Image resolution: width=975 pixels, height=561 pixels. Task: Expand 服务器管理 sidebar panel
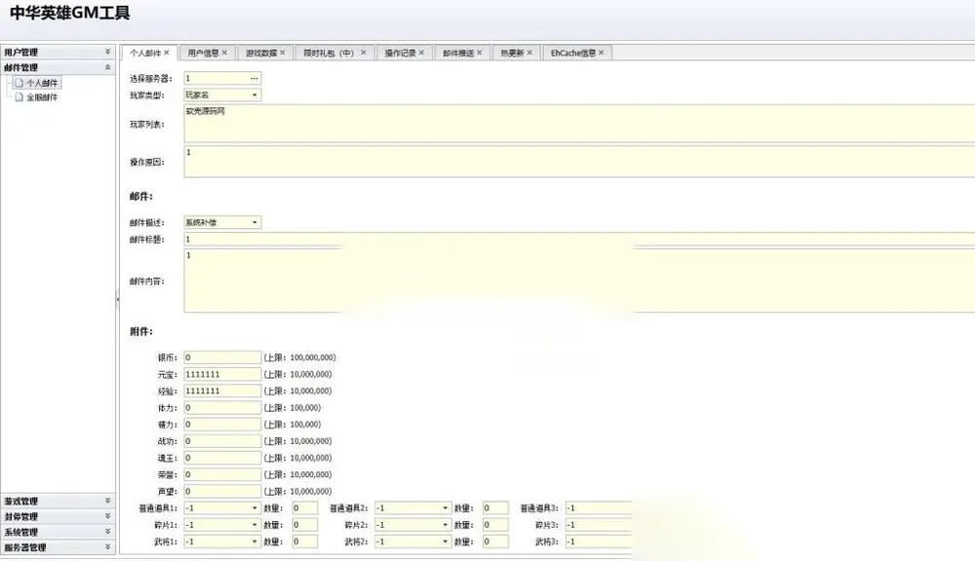(107, 547)
